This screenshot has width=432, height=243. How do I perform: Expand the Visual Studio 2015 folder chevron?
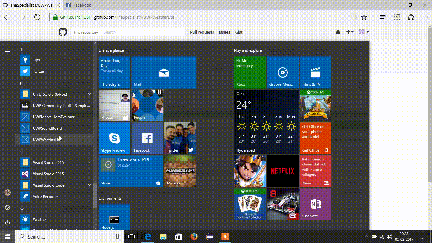click(89, 162)
